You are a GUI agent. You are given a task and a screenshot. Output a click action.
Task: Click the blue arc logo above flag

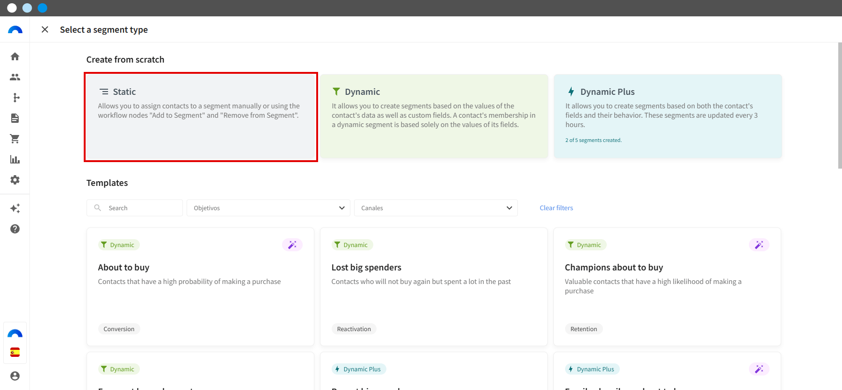[15, 333]
